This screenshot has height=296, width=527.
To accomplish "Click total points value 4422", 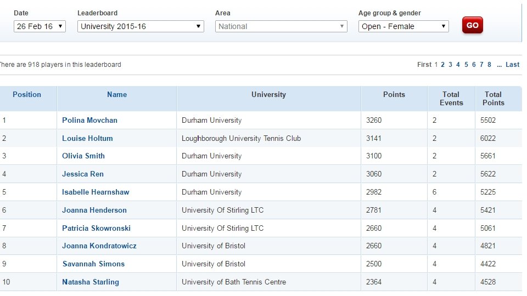I will [488, 264].
